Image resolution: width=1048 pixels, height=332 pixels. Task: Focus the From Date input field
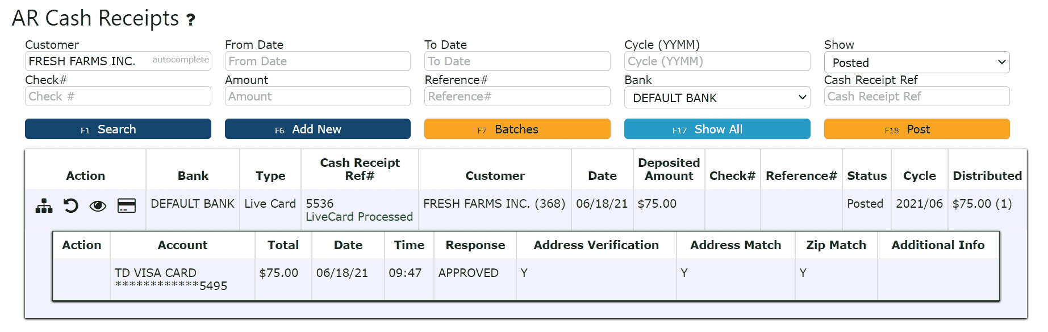(x=318, y=61)
